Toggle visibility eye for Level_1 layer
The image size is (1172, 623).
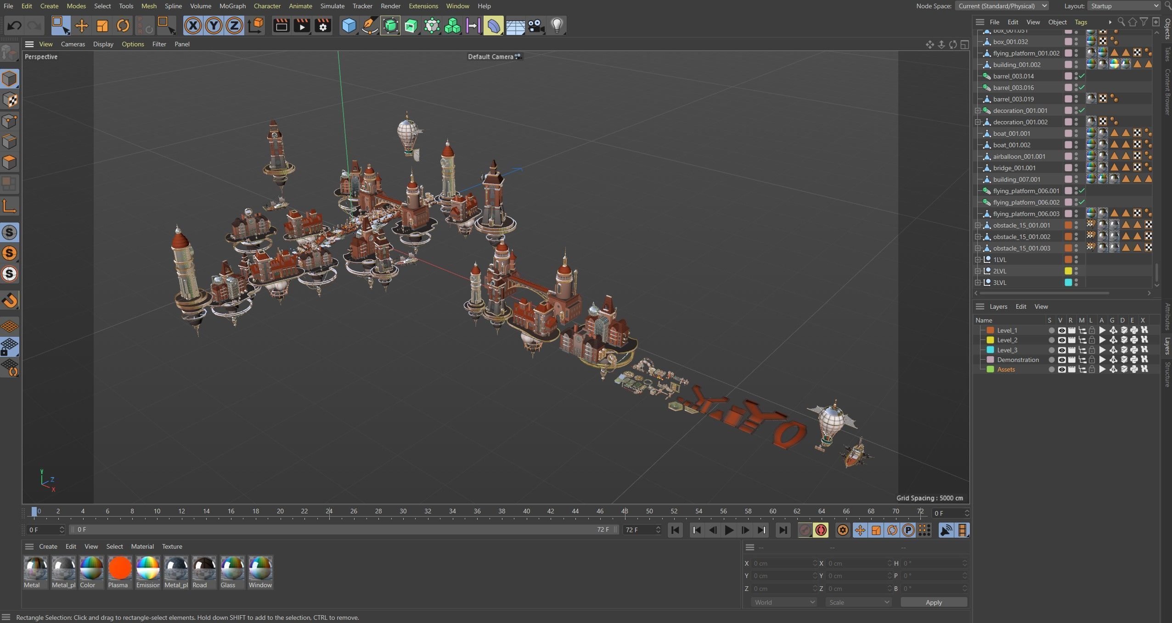(x=1061, y=330)
